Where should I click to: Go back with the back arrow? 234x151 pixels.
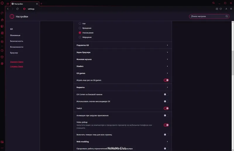point(8,9)
